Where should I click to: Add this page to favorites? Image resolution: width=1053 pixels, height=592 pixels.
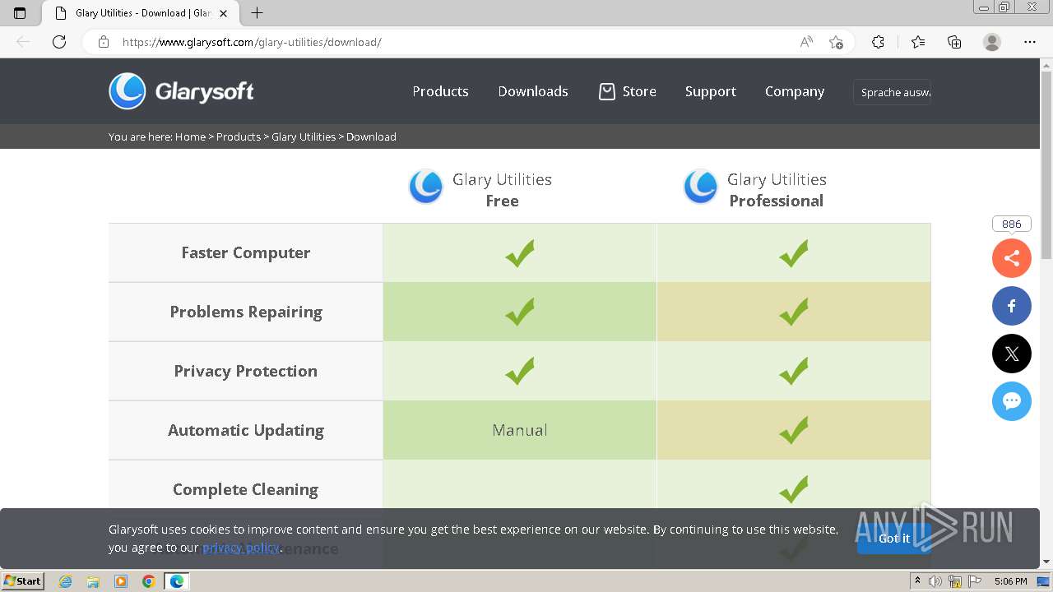(x=836, y=42)
